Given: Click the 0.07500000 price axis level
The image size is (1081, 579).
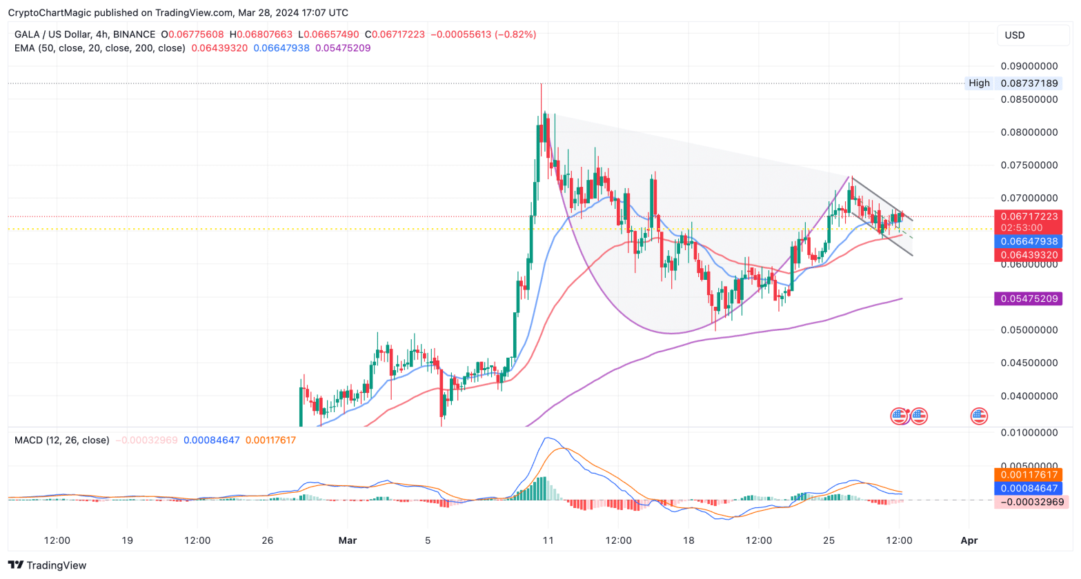Looking at the screenshot, I should [x=1029, y=165].
